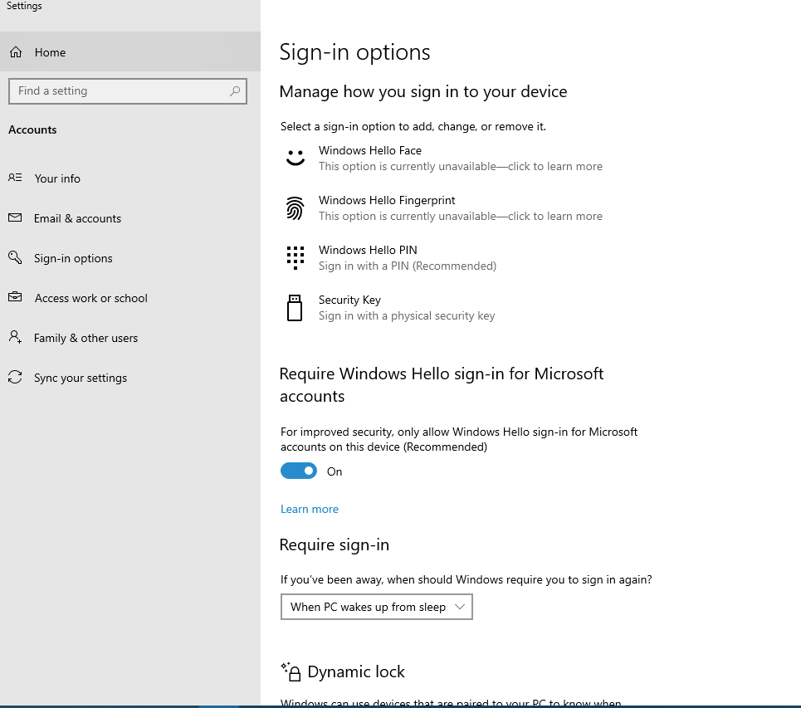Select Sign-in options in the sidebar
Viewport: 801px width, 708px height.
coord(73,258)
